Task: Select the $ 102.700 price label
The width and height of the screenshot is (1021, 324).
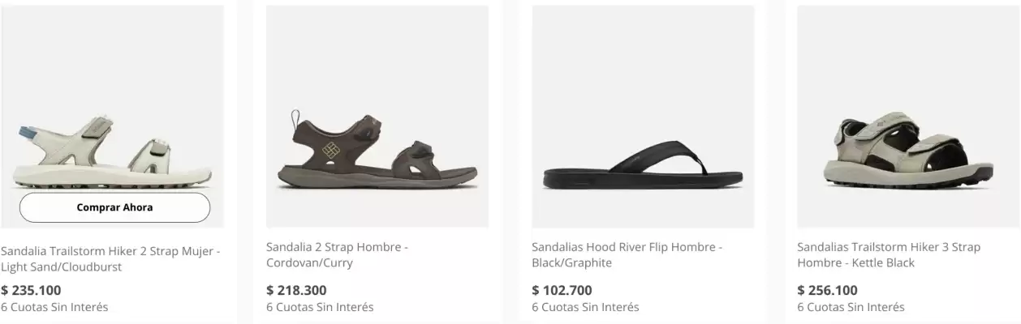Action: coord(562,290)
